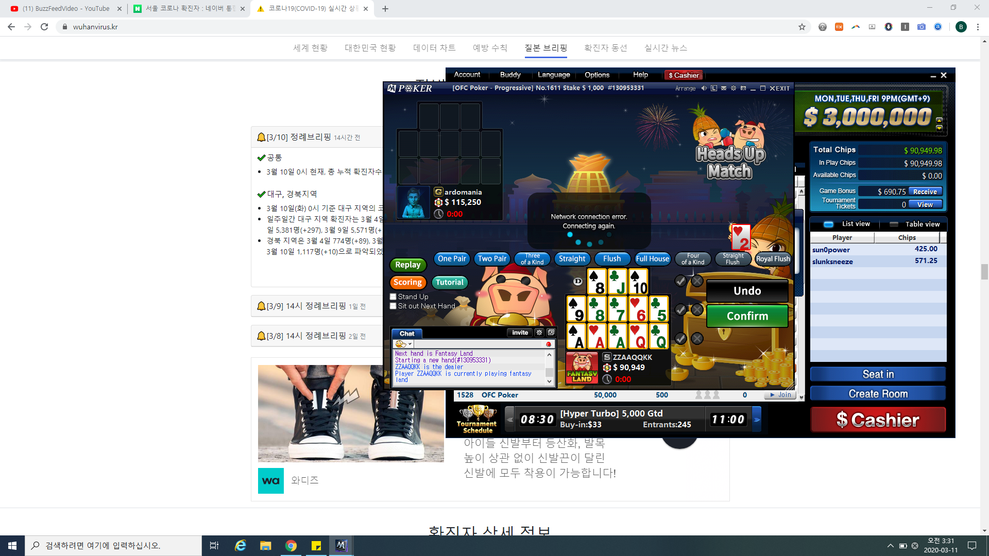Switch lobby to List view
Screen dimensions: 989x556
846,224
